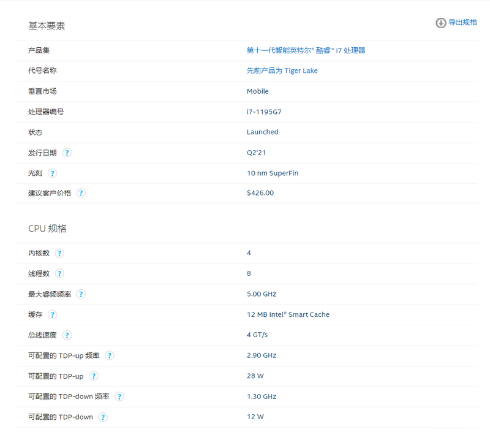Select the Q2'21 launch date value
This screenshot has height=440, width=490.
coord(256,153)
